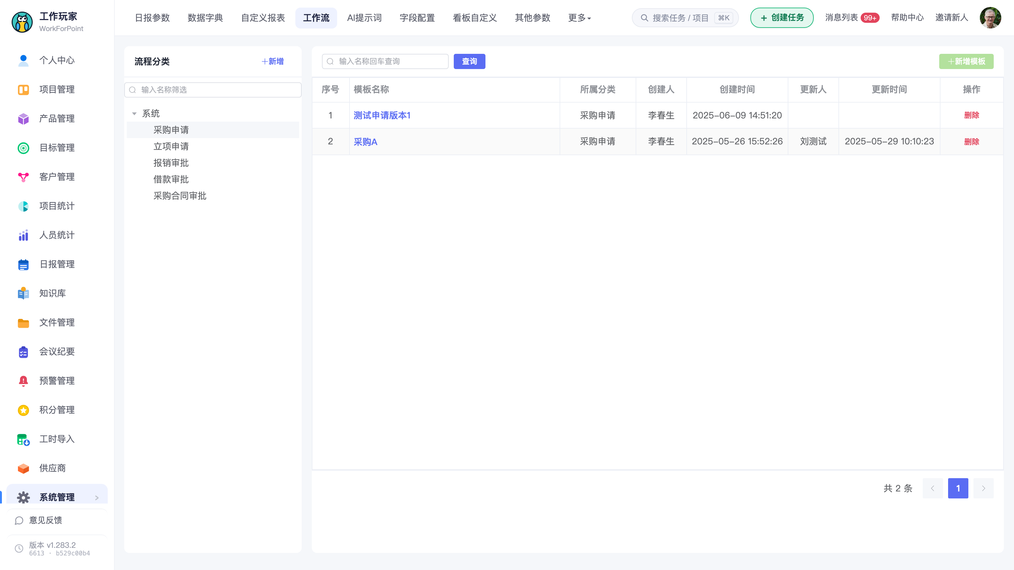
Task: Switch to 看板自定义 tab
Action: pos(475,18)
